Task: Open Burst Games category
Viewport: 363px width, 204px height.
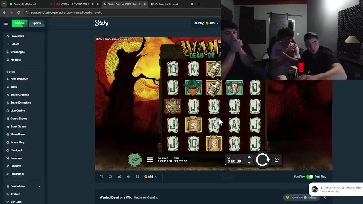Action: [18, 126]
